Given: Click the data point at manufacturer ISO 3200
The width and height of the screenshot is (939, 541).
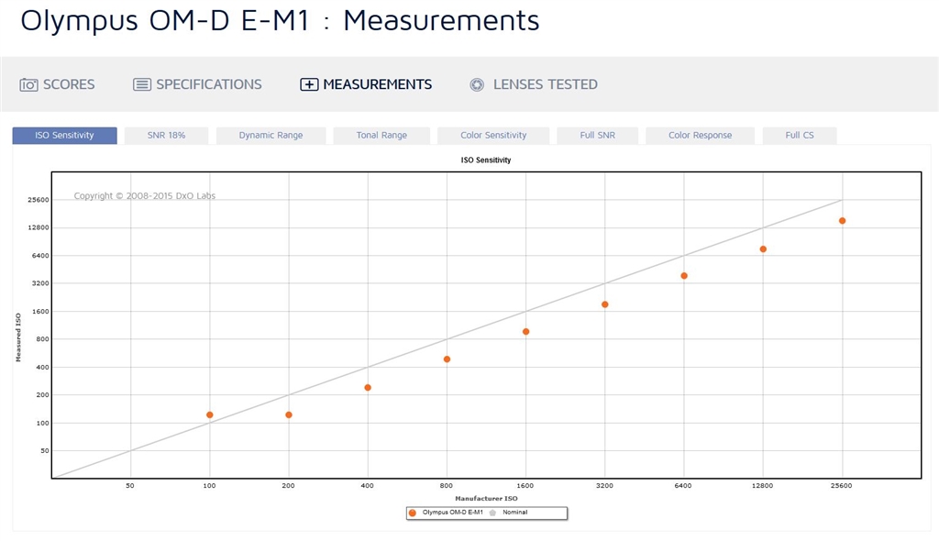Looking at the screenshot, I should [605, 304].
